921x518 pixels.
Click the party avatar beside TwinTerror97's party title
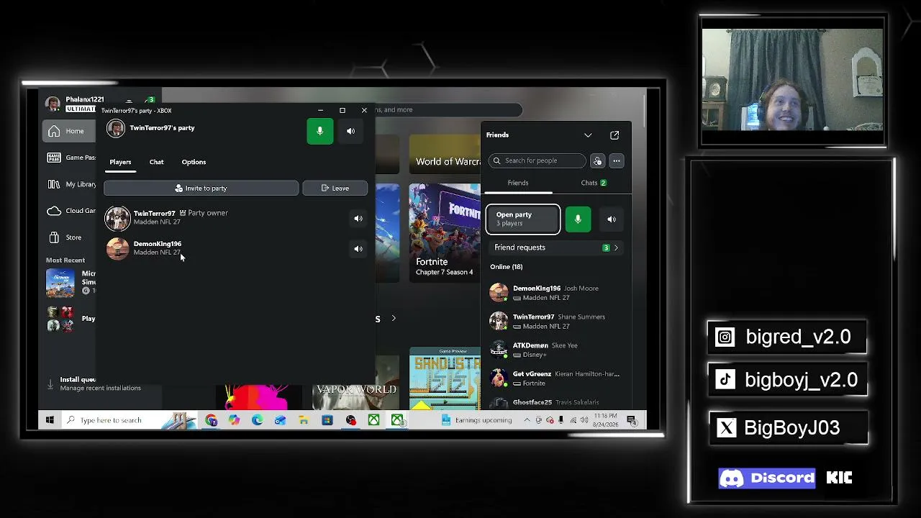click(116, 128)
